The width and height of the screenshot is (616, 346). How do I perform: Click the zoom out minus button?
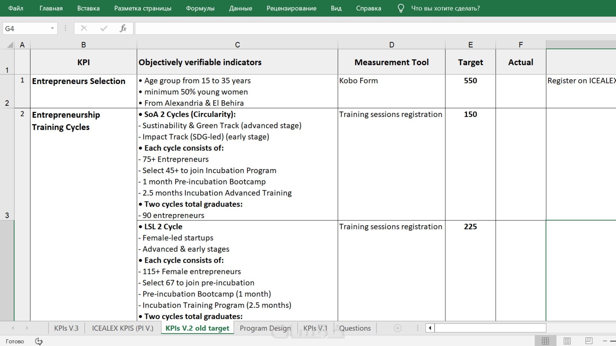click(x=605, y=341)
